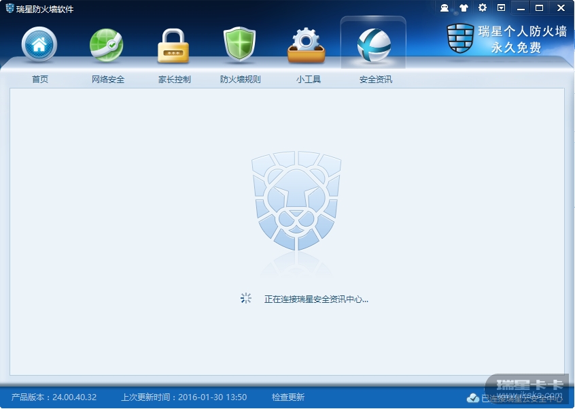This screenshot has height=409, width=575.
Task: Select the 上次更新时间 2016-01-30 13:50 text
Action: (184, 397)
